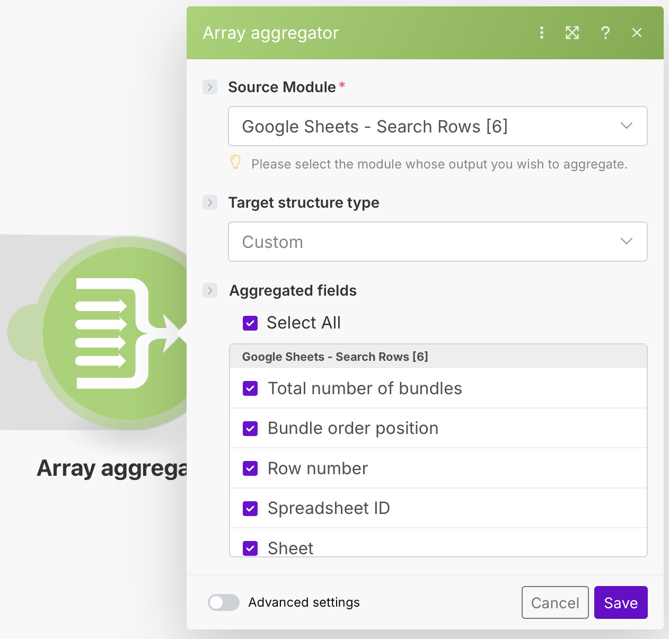Open the three-dot options menu in the dialog header

coord(541,33)
